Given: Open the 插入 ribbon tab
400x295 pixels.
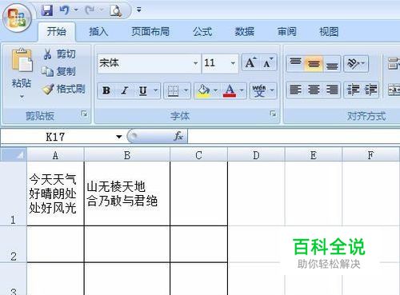Looking at the screenshot, I should [x=98, y=32].
